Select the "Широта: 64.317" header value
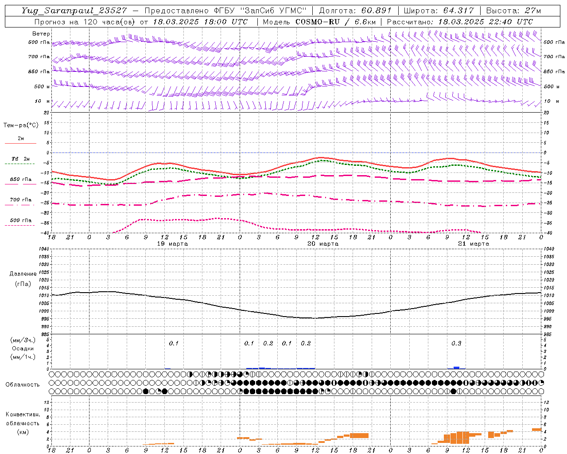The image size is (567, 454). (x=439, y=11)
